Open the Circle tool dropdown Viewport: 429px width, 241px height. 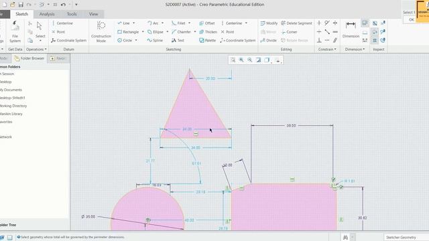[136, 40]
